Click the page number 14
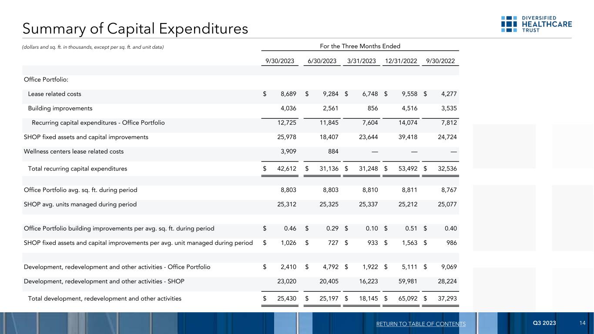 [582, 323]
